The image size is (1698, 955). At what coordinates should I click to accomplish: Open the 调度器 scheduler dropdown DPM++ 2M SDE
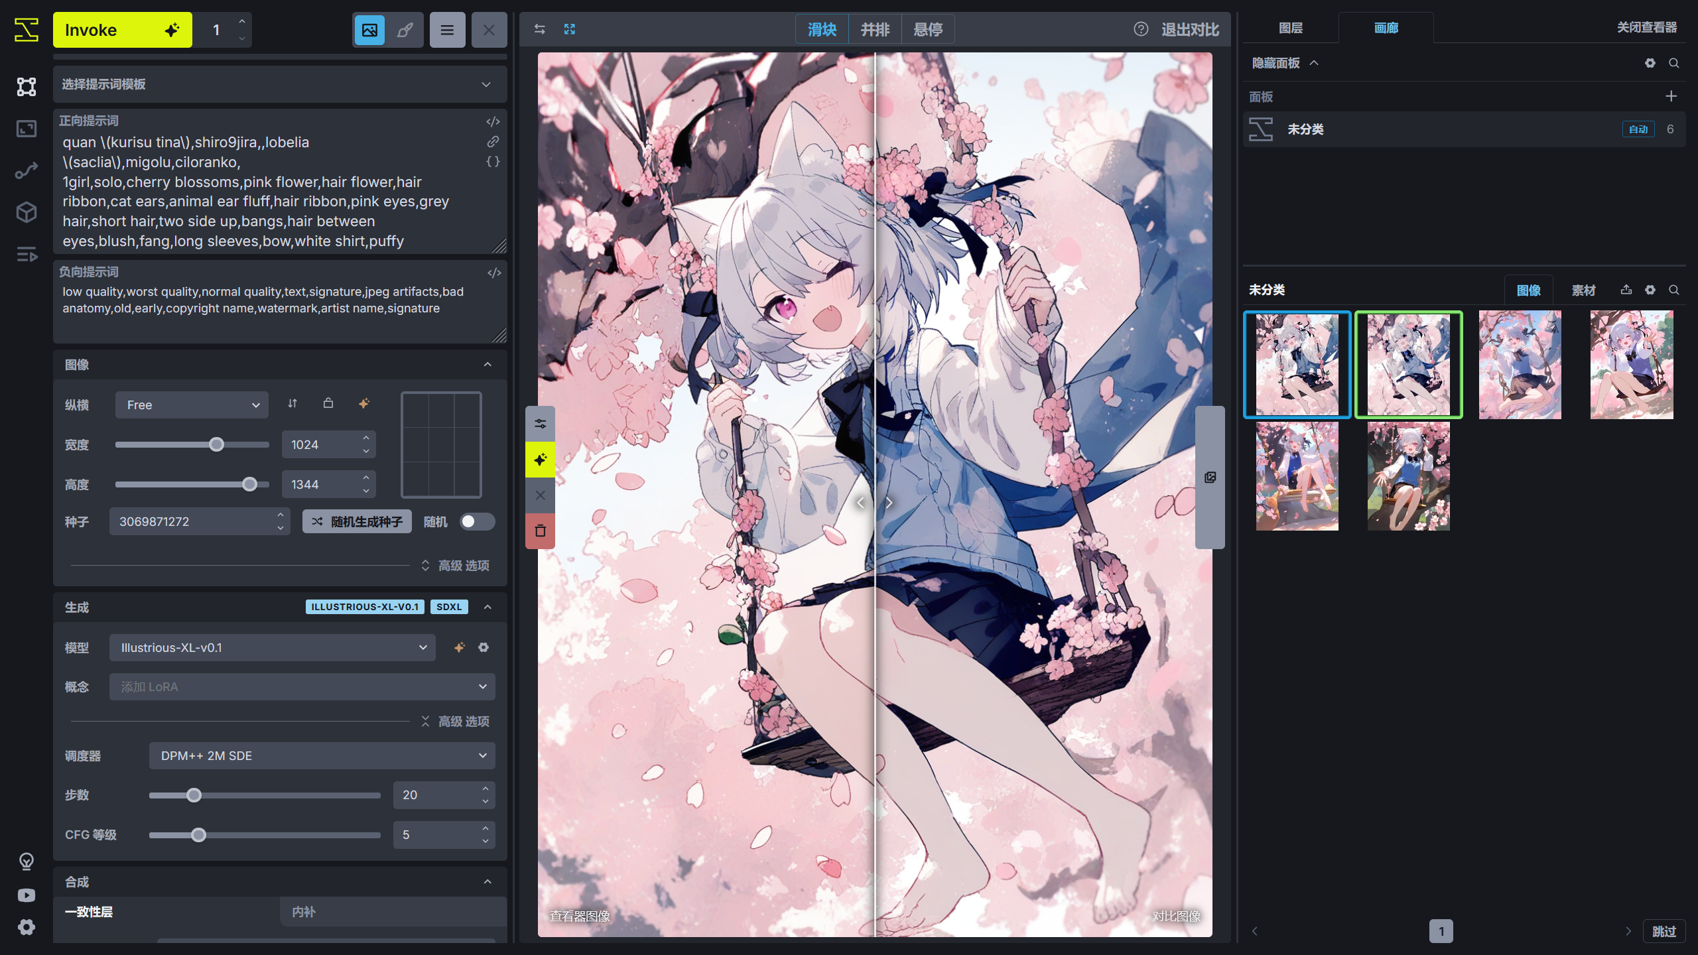click(x=322, y=755)
